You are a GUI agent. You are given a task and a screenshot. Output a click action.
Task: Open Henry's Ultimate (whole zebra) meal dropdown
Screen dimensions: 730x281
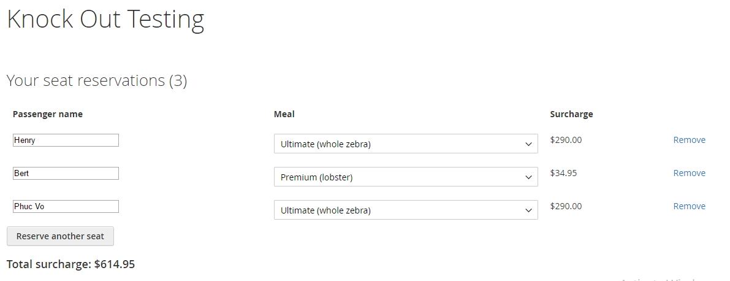[405, 144]
